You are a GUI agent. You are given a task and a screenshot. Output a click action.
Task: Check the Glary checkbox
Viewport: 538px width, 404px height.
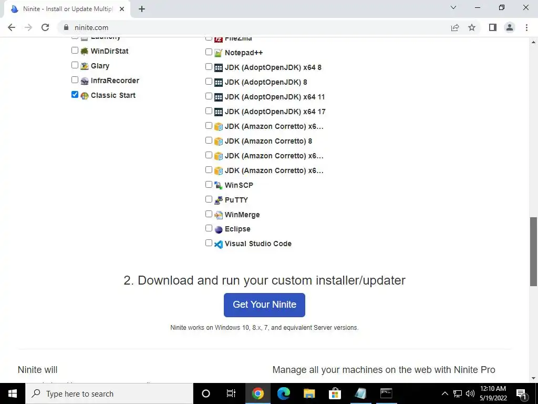pyautogui.click(x=75, y=65)
